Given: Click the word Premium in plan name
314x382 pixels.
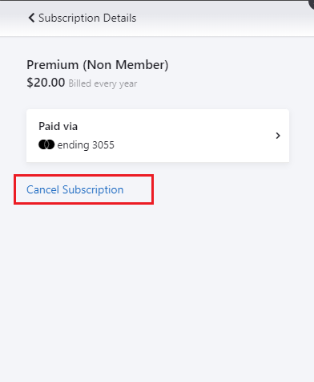Looking at the screenshot, I should tap(53, 65).
